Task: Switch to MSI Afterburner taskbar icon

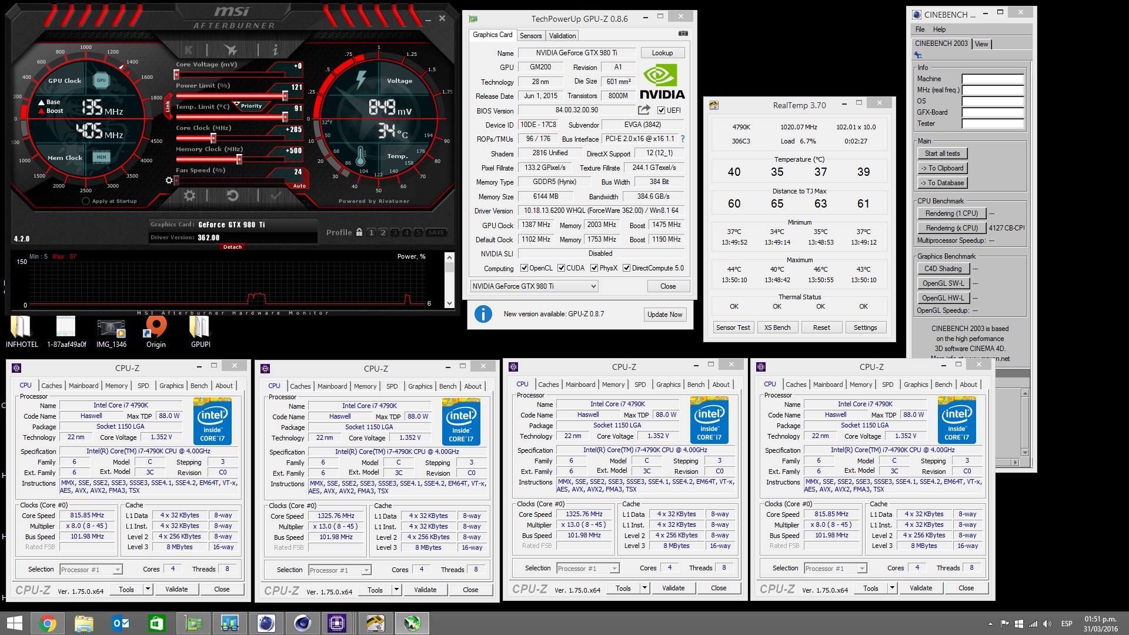Action: [x=412, y=623]
